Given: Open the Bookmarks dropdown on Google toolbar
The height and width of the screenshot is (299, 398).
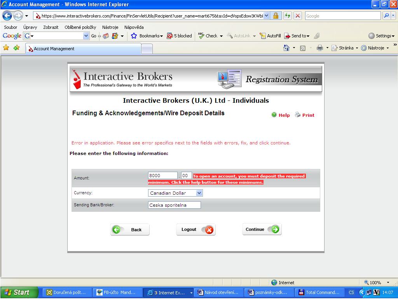Looking at the screenshot, I should [x=151, y=36].
